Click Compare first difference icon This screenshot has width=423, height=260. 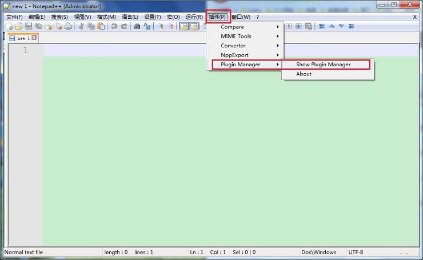(322, 26)
